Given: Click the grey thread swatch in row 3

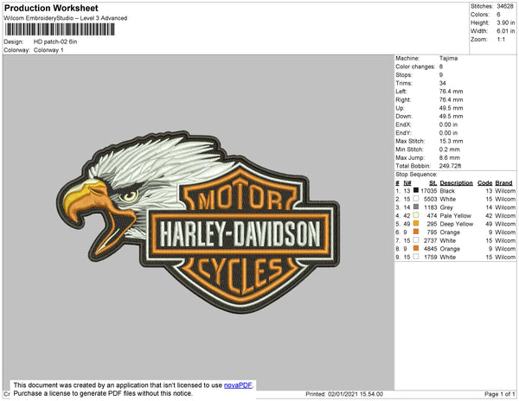Looking at the screenshot, I should click(x=416, y=207).
